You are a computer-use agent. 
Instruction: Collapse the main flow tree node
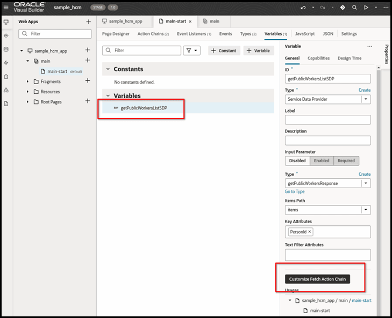click(28, 61)
